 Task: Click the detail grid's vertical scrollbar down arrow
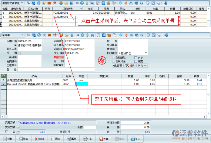[x=209, y=113]
